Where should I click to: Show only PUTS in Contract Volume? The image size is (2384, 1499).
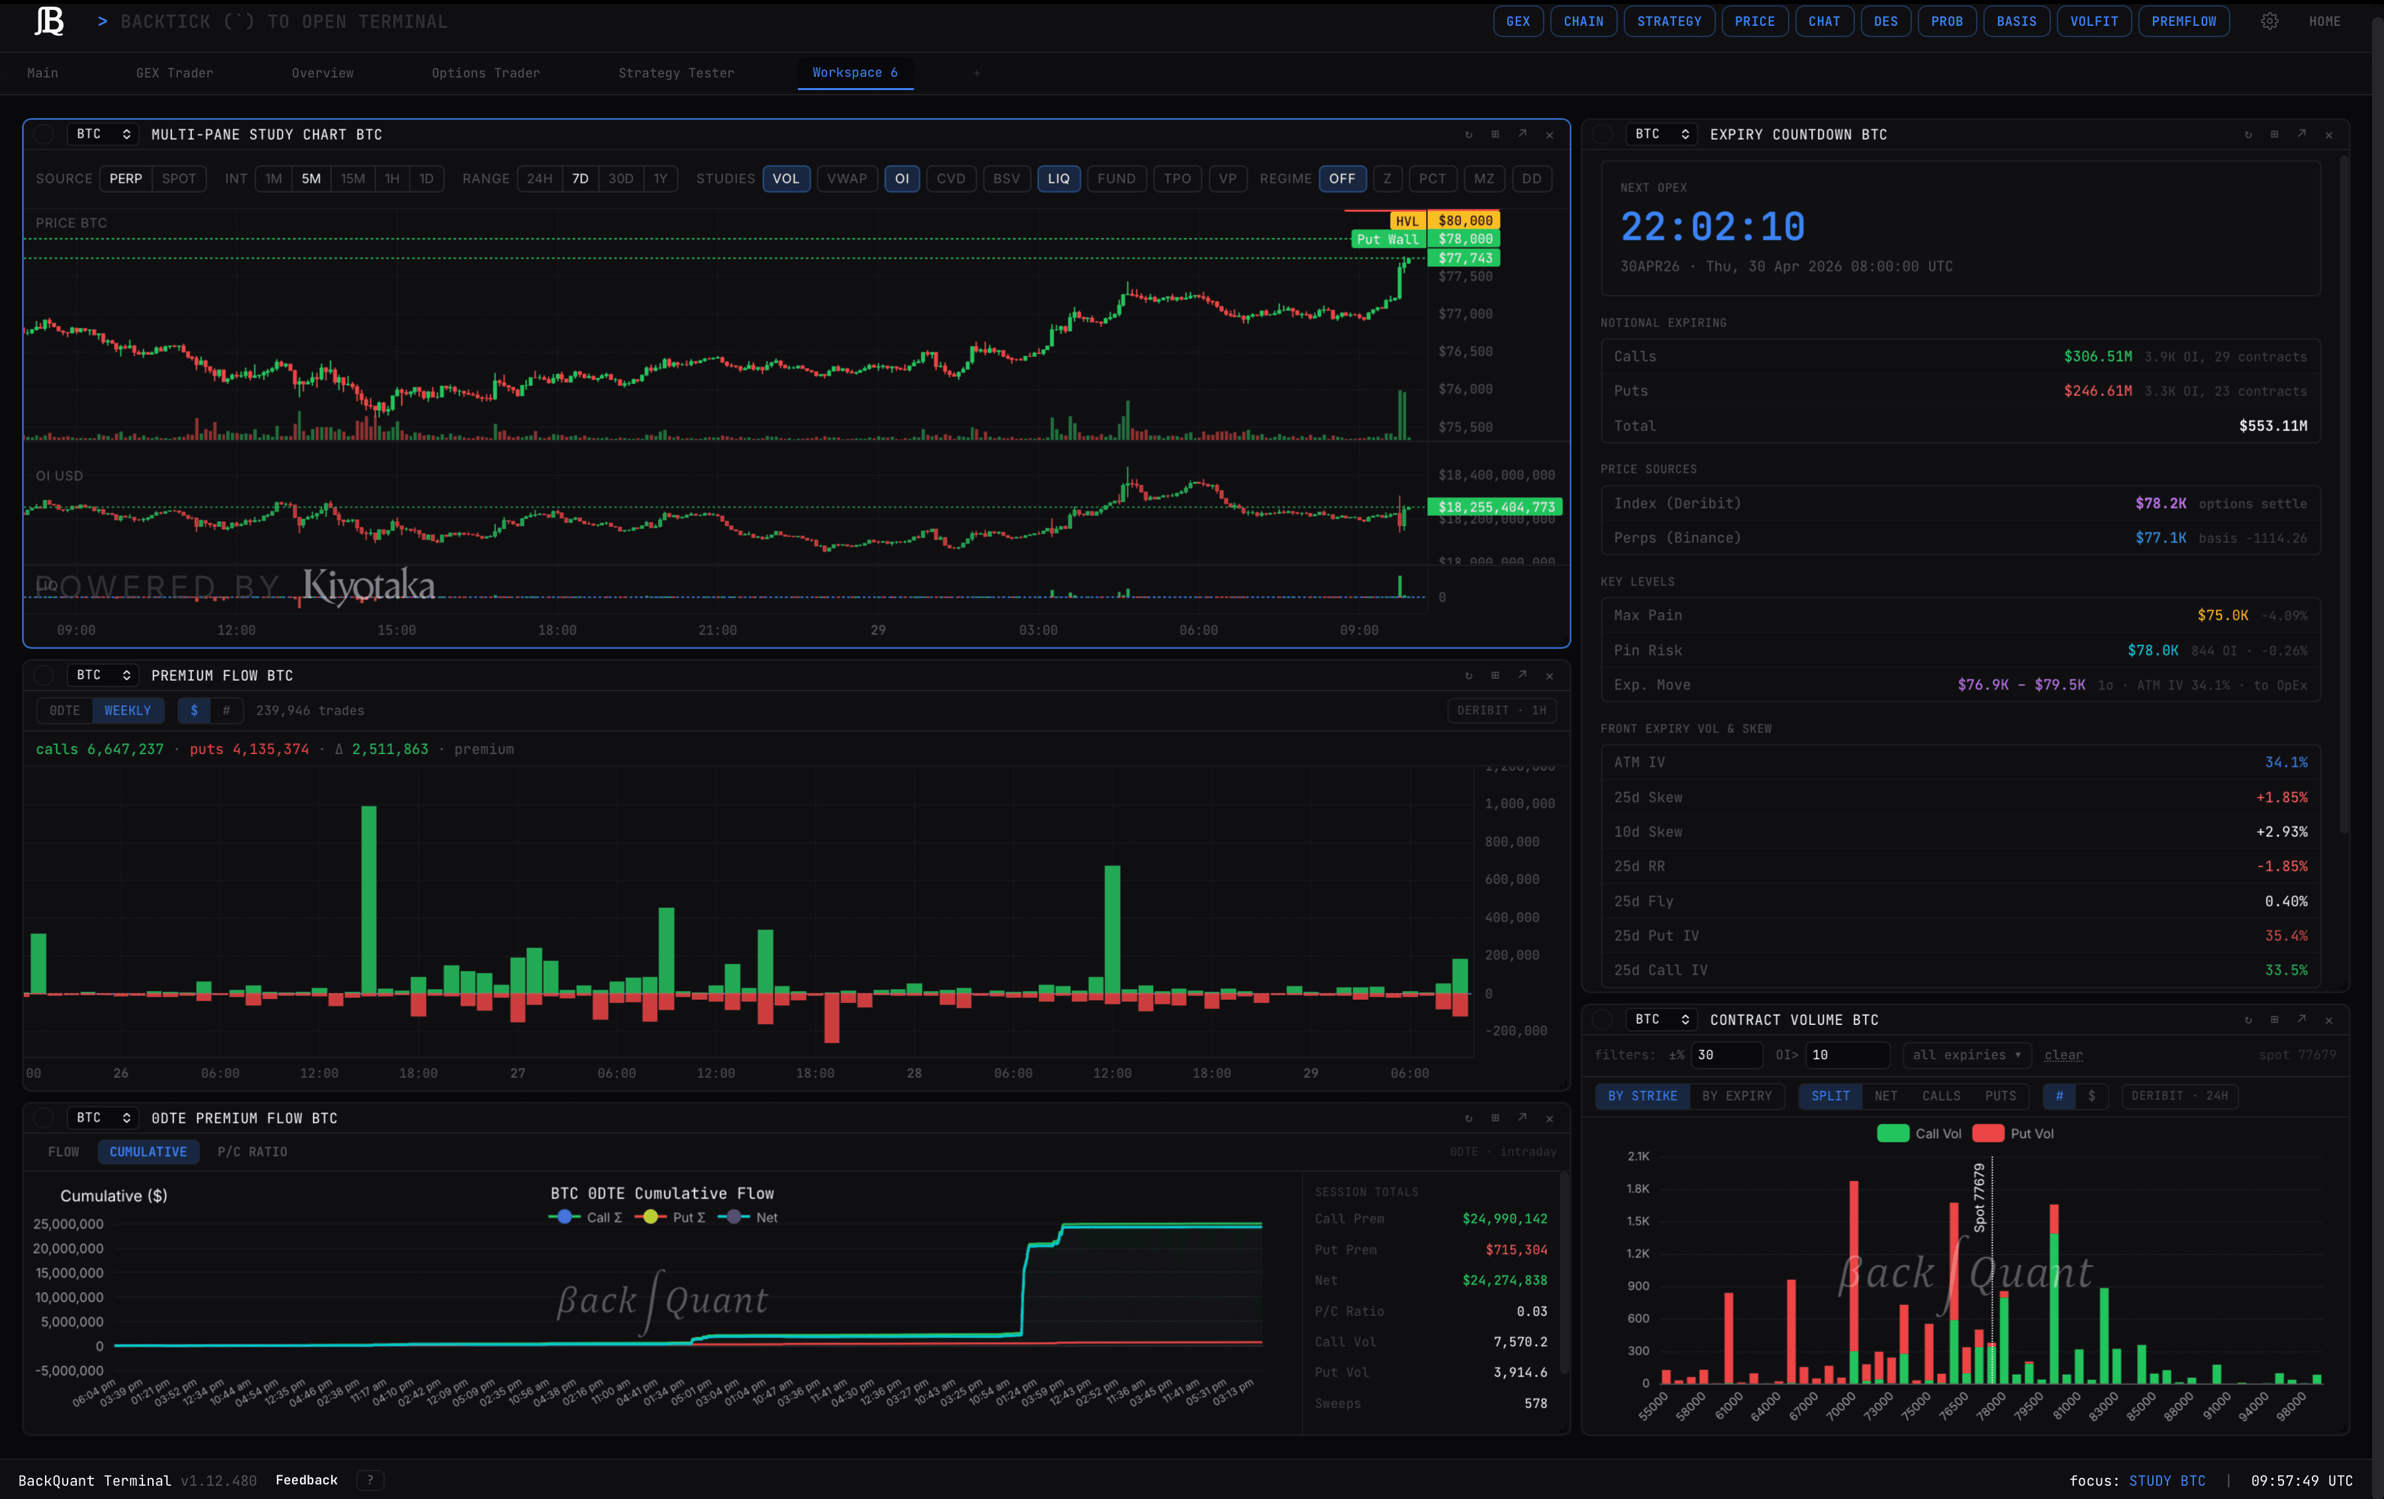pos(2000,1096)
